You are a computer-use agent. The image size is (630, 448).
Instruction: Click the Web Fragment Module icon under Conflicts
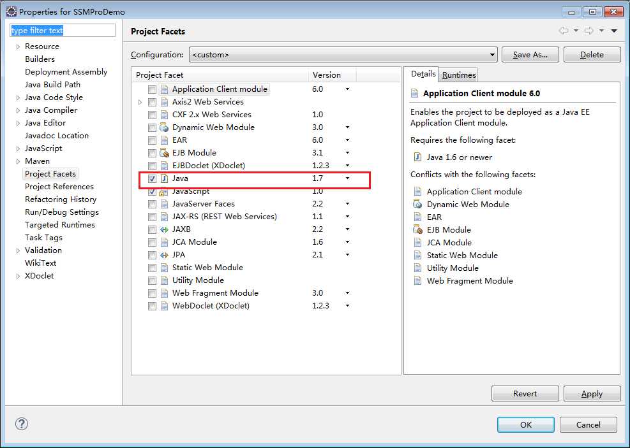pyautogui.click(x=418, y=281)
